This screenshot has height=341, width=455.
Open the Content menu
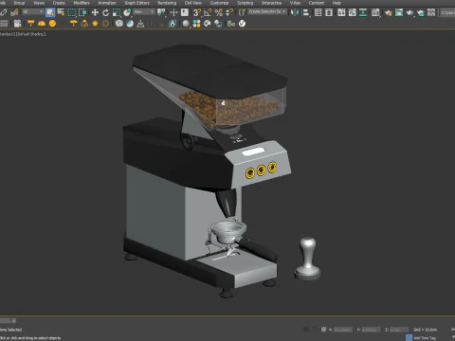pos(317,3)
